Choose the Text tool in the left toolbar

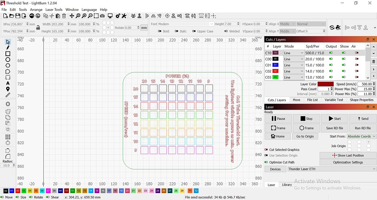pos(8,83)
